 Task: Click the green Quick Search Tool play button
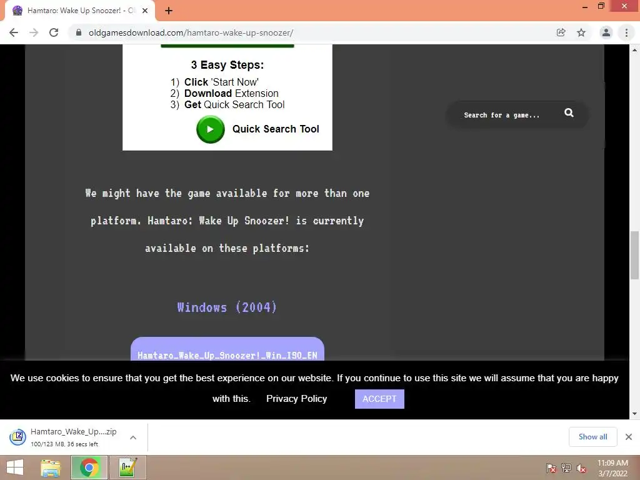coord(210,129)
